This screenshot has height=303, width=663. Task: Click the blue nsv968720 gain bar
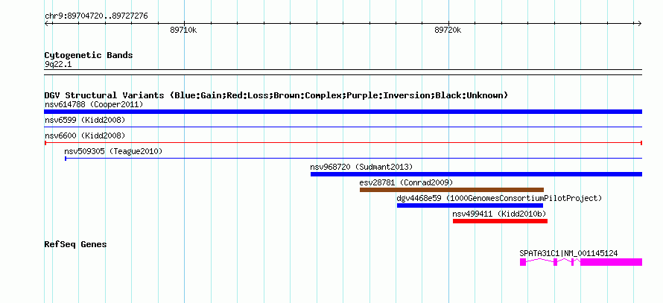pyautogui.click(x=476, y=174)
